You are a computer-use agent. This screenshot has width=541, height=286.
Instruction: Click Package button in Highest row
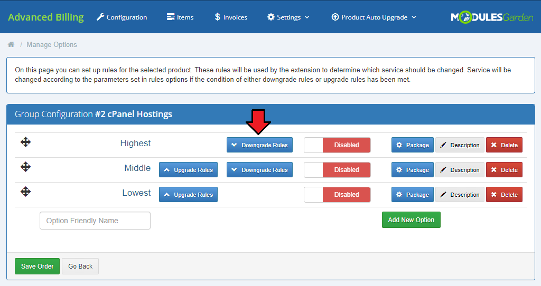pos(412,145)
